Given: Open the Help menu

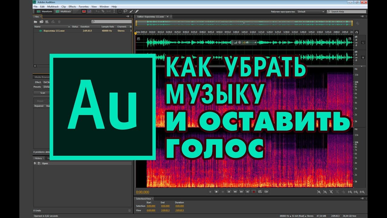Looking at the screenshot, I should coord(114,6).
